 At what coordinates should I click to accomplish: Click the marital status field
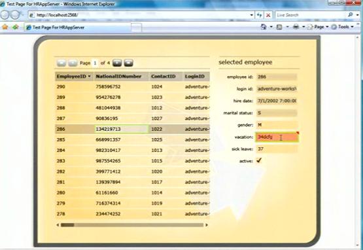(x=277, y=113)
